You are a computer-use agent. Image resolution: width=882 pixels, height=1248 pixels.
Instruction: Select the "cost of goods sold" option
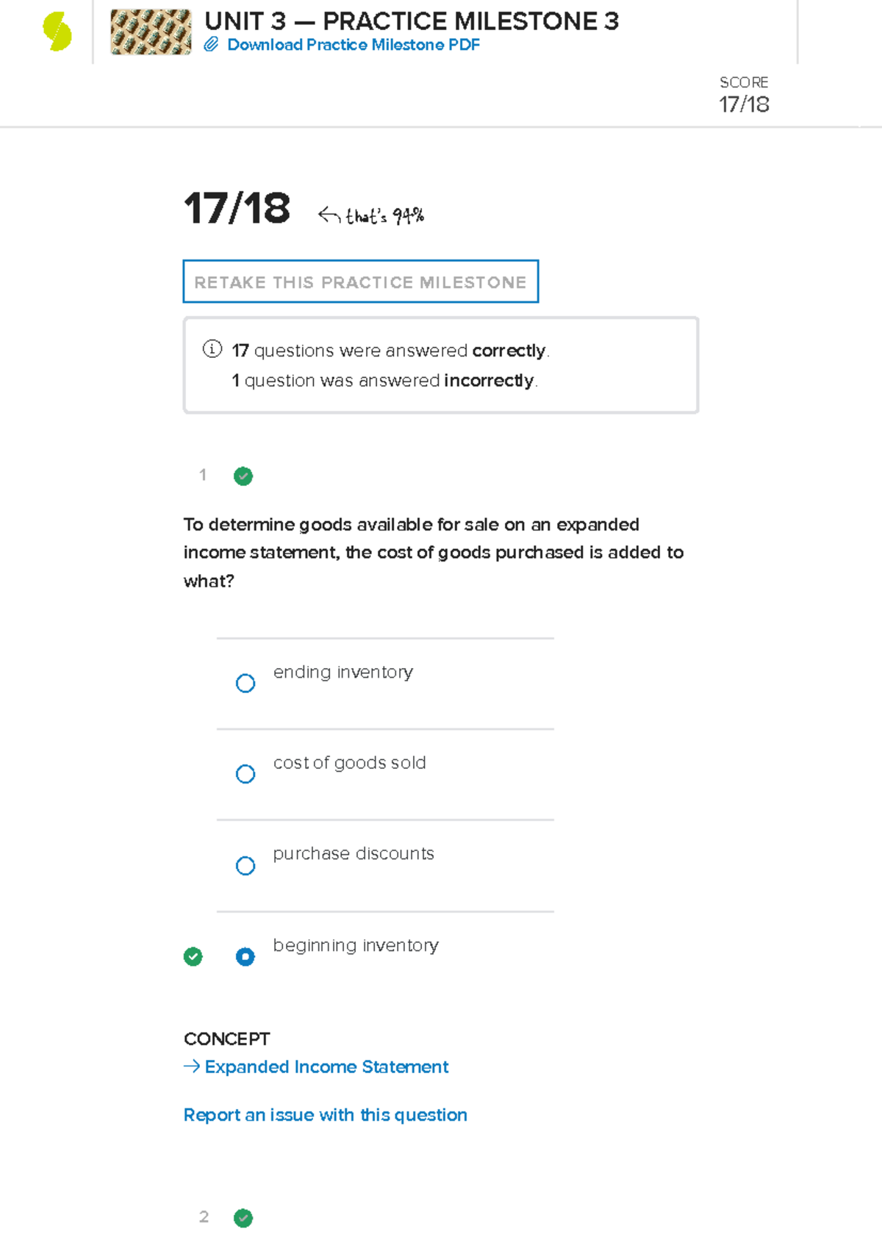tap(245, 774)
